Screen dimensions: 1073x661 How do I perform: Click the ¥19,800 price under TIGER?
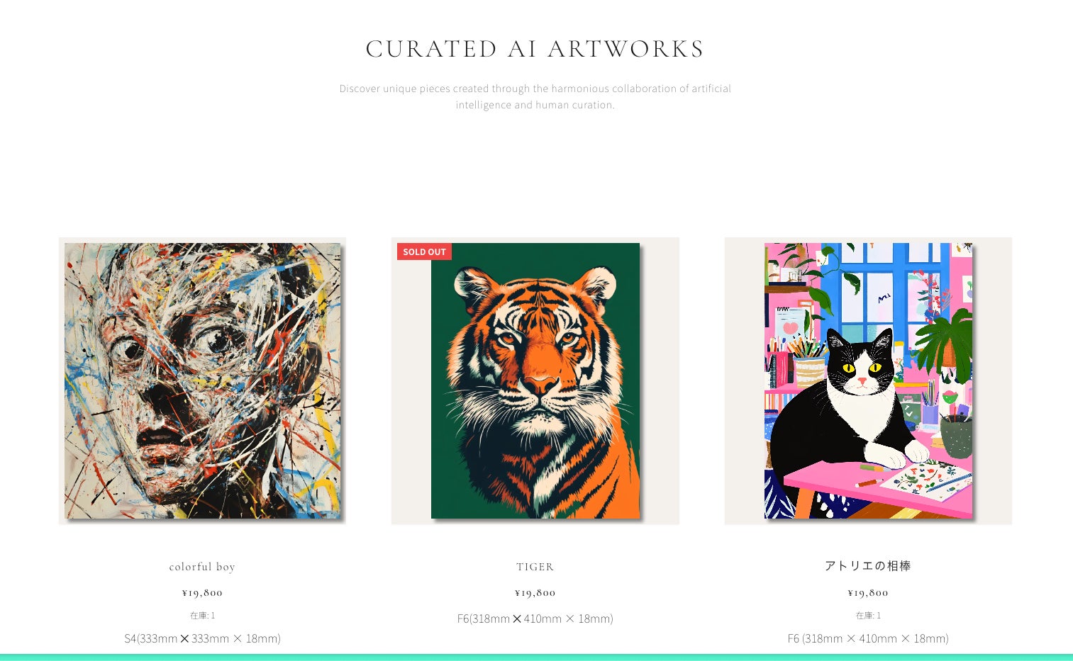coord(535,592)
